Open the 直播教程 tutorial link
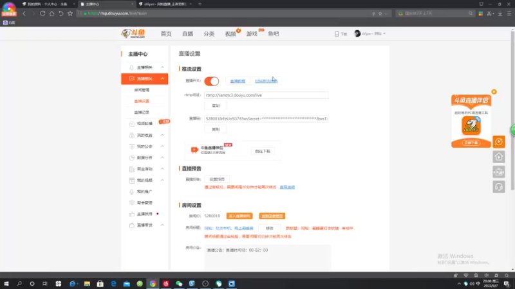Image resolution: width=515 pixels, height=289 pixels. [238, 81]
